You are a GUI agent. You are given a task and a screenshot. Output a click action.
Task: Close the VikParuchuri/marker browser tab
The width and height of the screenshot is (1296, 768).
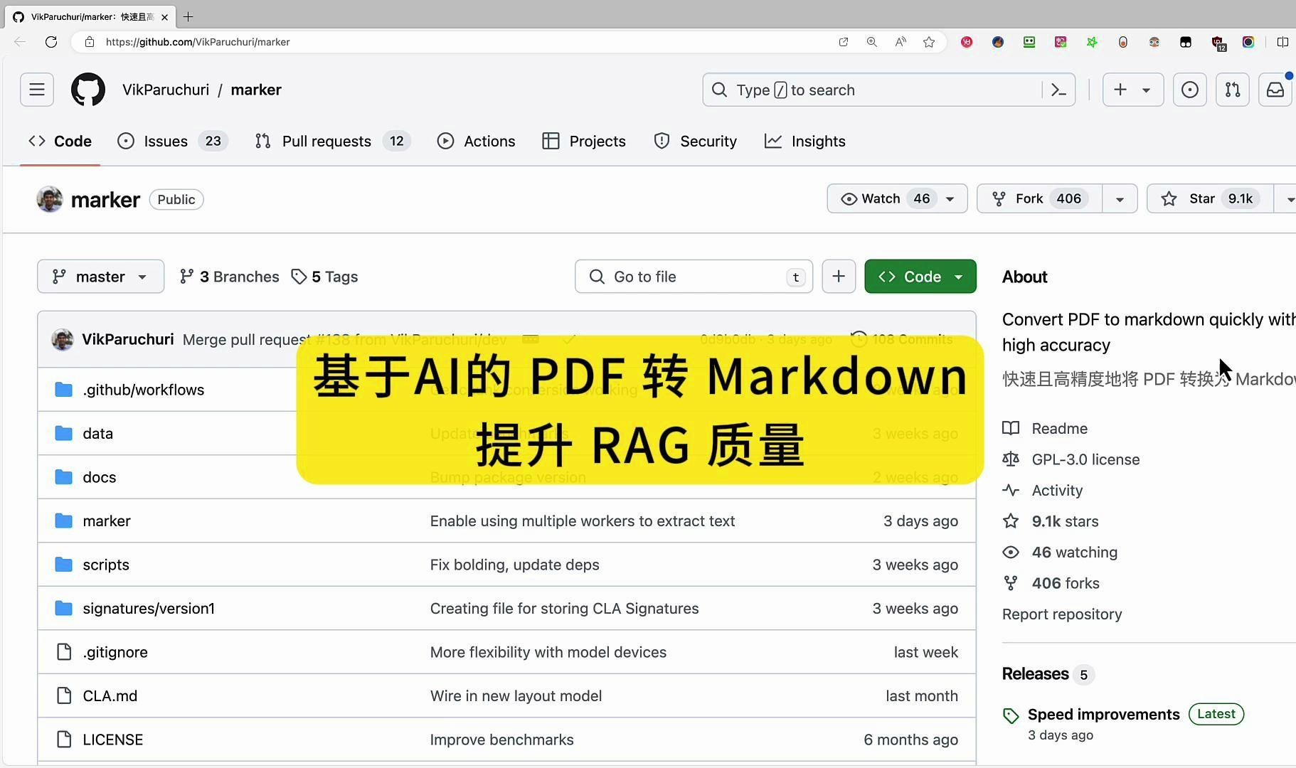click(x=164, y=17)
